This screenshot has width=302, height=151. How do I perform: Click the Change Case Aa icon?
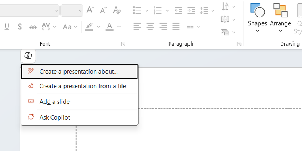pos(67,27)
